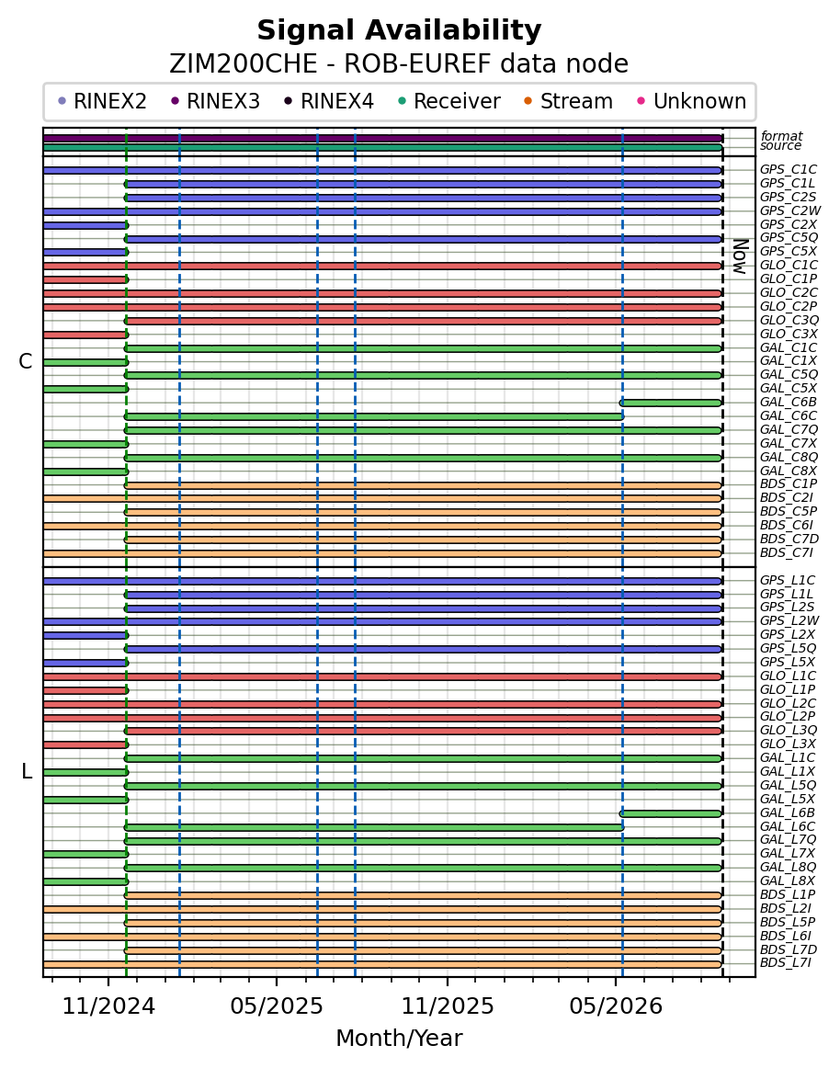Click the 11/2024 x-axis tick label

109,1006
